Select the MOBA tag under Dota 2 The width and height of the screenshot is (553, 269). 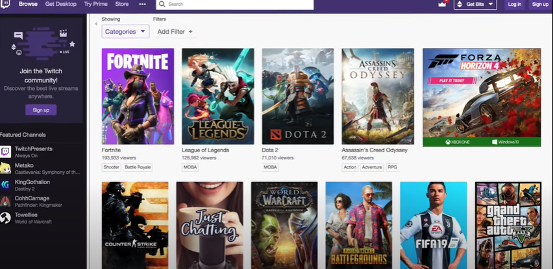pyautogui.click(x=270, y=167)
